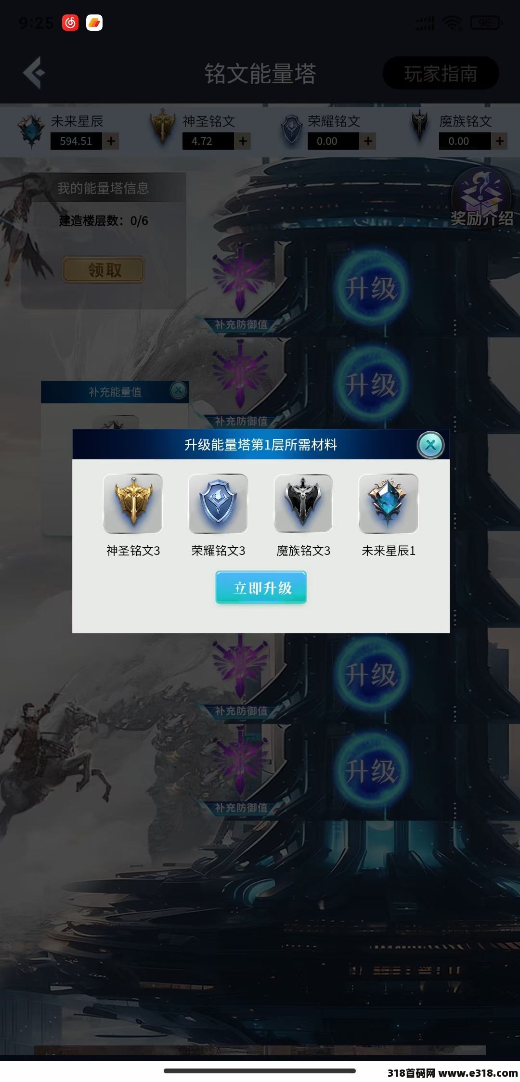Click the 立即升级 upgrade now button
This screenshot has width=520, height=1082.
(x=261, y=587)
